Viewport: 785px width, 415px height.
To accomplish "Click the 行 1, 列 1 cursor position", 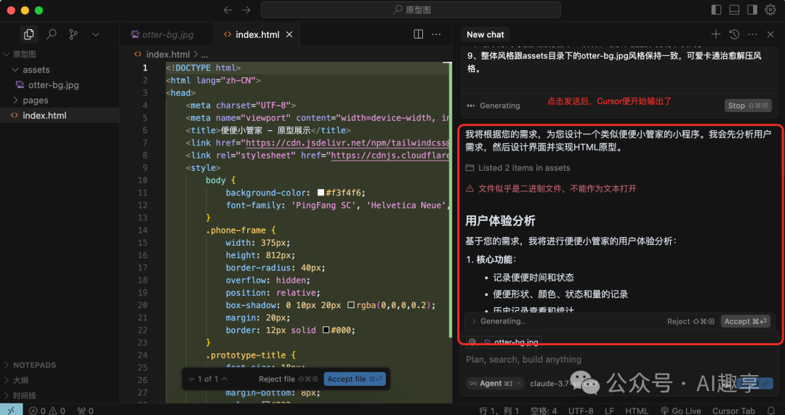I will click(499, 411).
